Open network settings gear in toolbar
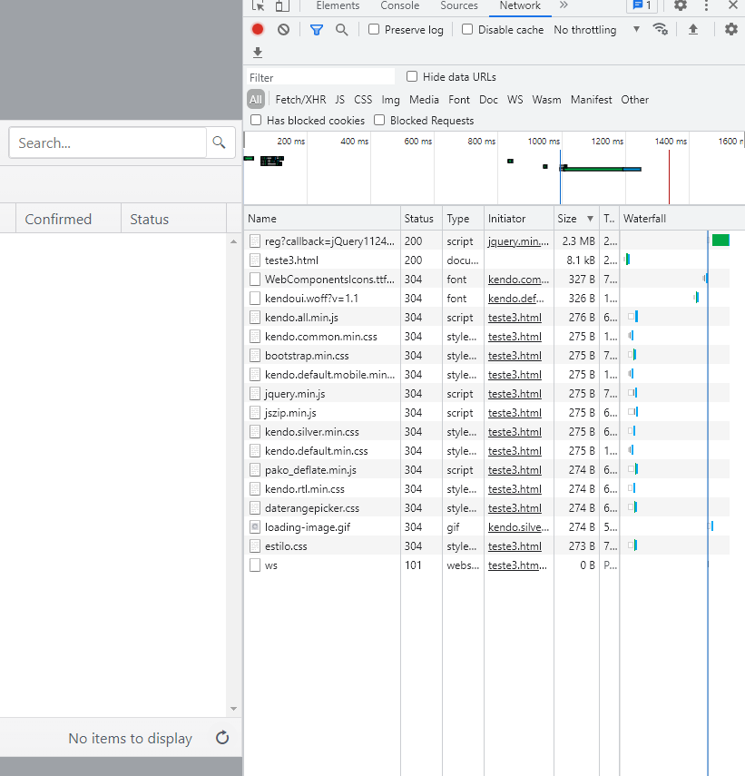The width and height of the screenshot is (745, 776). 731,29
